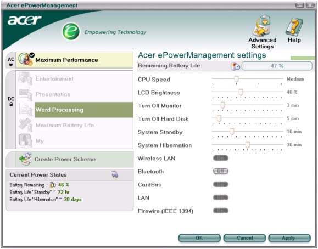This screenshot has height=249, width=318.
Task: Toggle the Firewire (IEEE 1394) switch
Action: point(221,211)
